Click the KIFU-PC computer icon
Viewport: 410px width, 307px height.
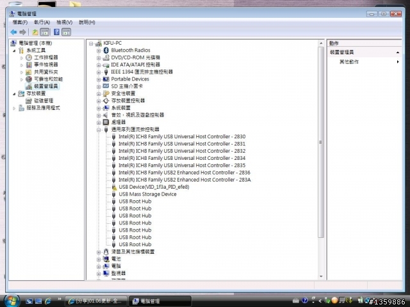[x=99, y=43]
